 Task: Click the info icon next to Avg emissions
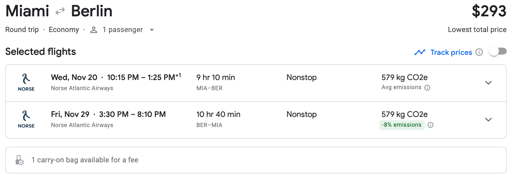click(x=427, y=88)
